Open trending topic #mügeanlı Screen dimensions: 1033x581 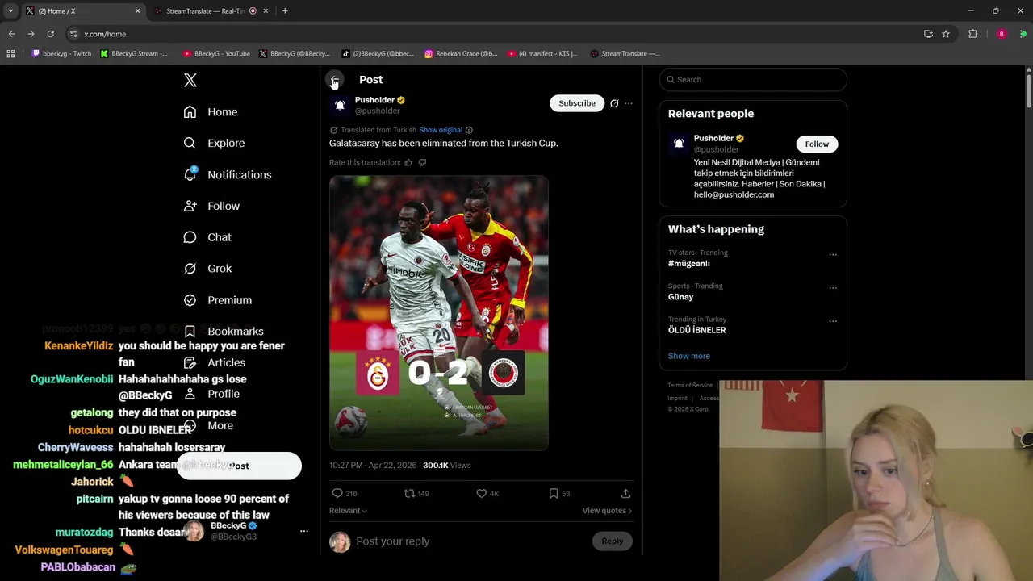(x=689, y=264)
